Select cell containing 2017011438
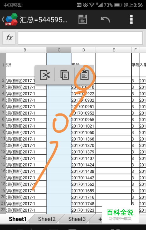This screenshot has height=230, width=146. coord(84,171)
